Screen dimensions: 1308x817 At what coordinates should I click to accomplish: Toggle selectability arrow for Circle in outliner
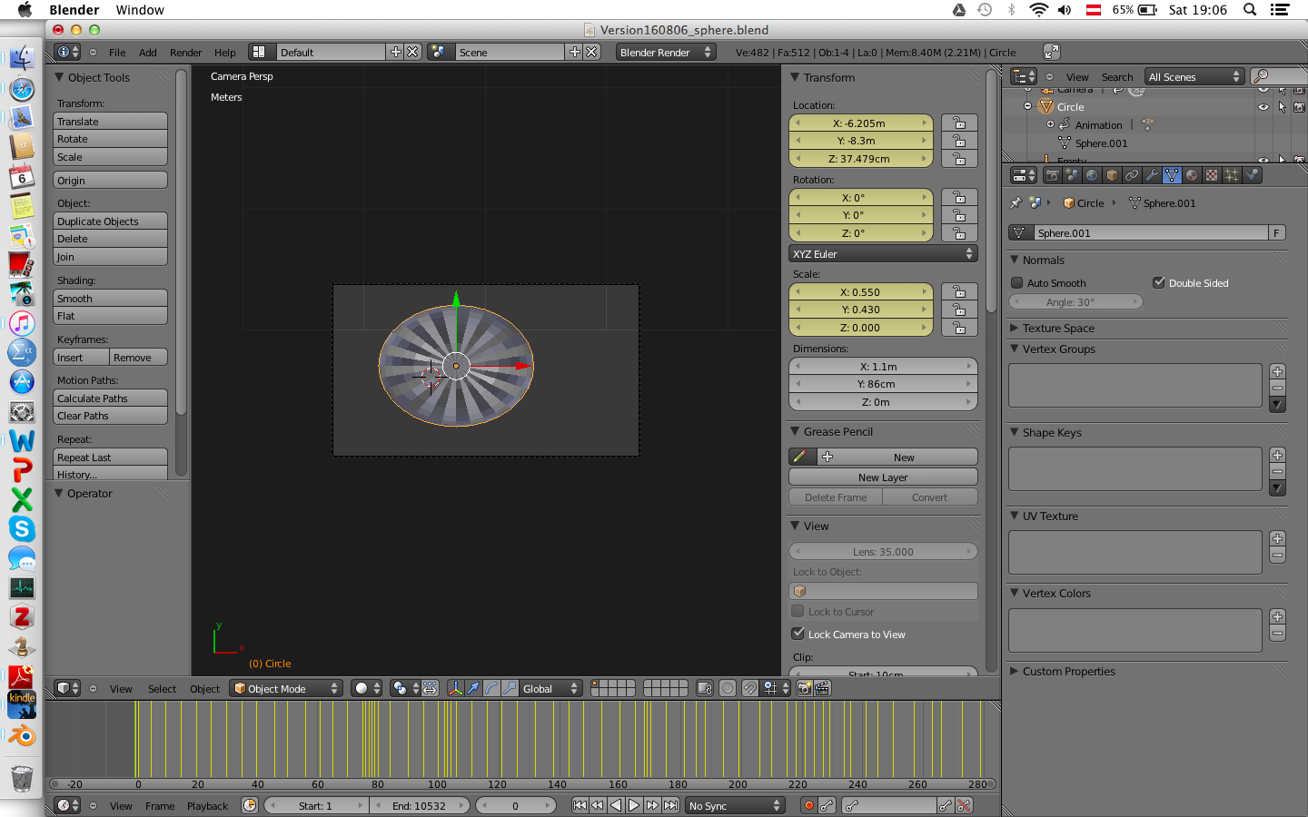[1282, 106]
